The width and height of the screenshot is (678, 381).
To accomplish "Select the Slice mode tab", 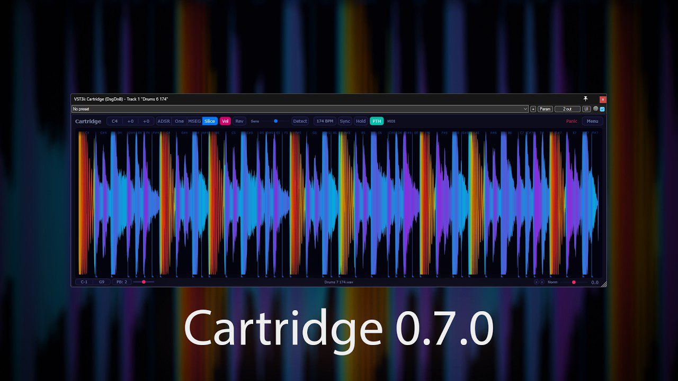I will coord(210,121).
